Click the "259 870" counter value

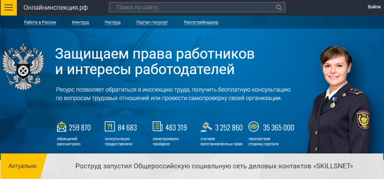pyautogui.click(x=80, y=128)
